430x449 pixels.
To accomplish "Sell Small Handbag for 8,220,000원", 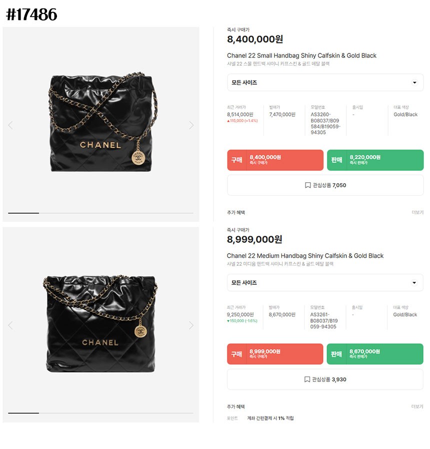I will (x=375, y=160).
